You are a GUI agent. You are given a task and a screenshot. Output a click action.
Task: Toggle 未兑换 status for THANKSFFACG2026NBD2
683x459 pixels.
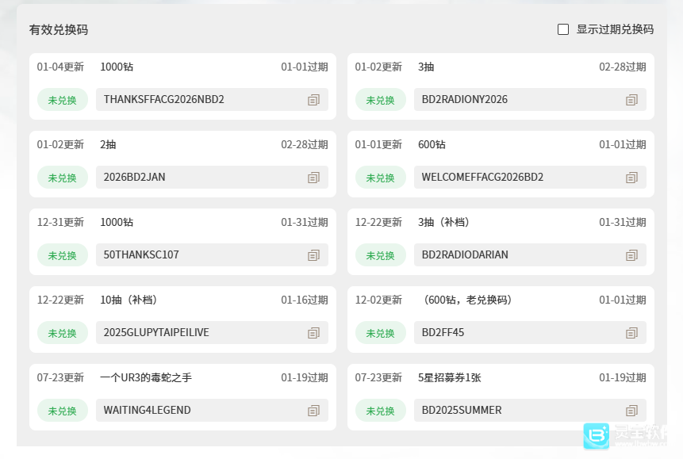coord(62,100)
